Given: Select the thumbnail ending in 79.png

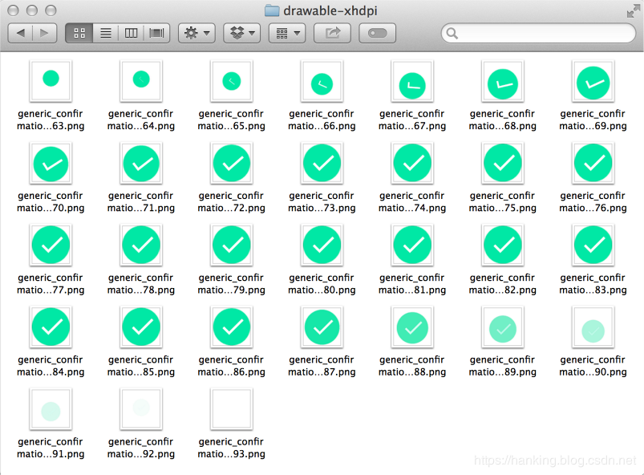Looking at the screenshot, I should tap(231, 245).
